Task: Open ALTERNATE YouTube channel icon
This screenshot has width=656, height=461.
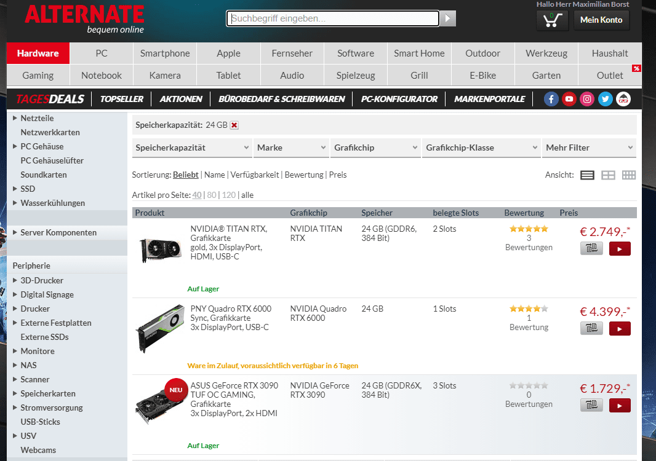Action: click(569, 99)
